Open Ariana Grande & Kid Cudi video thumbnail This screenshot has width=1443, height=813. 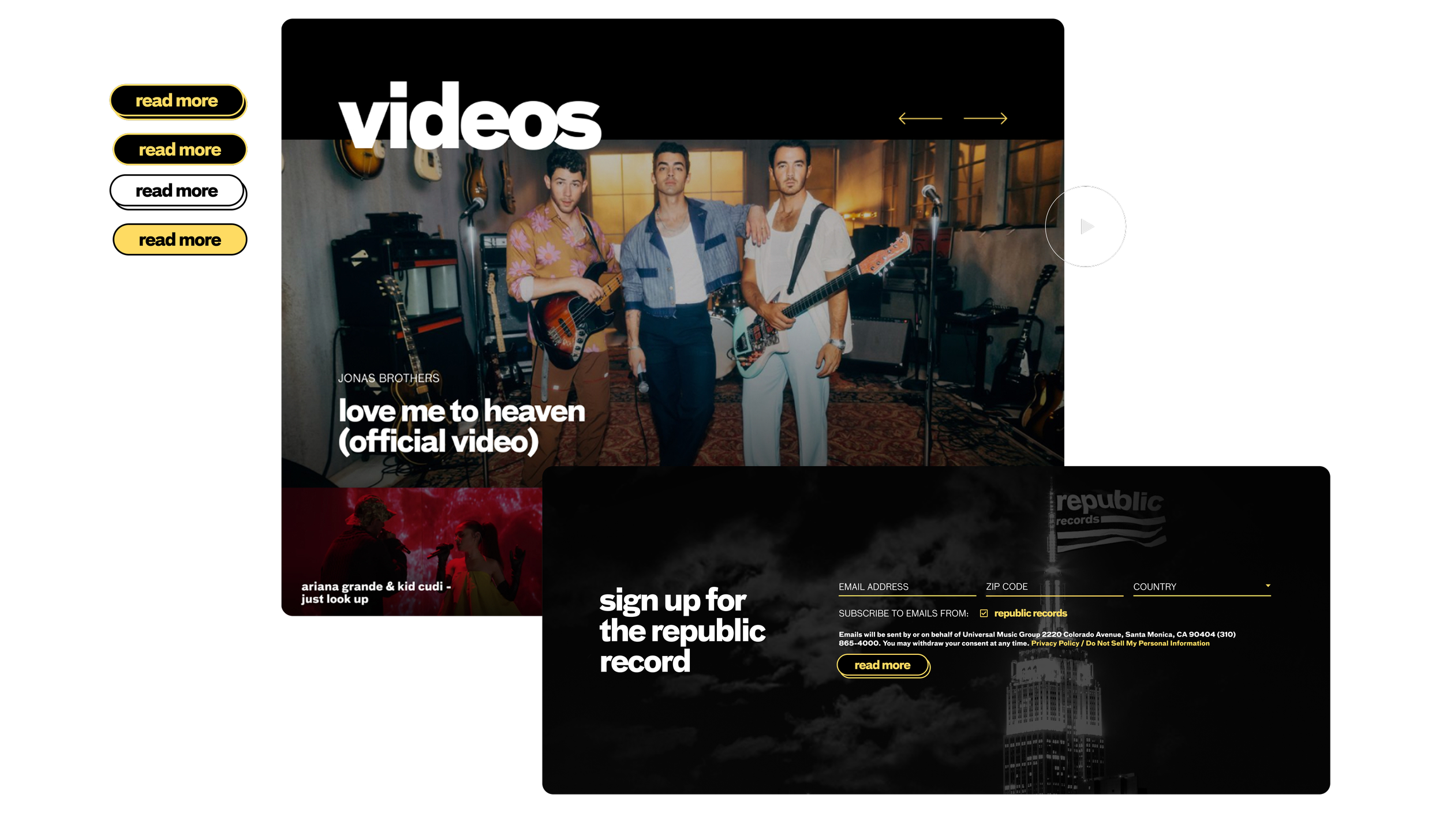click(x=411, y=551)
